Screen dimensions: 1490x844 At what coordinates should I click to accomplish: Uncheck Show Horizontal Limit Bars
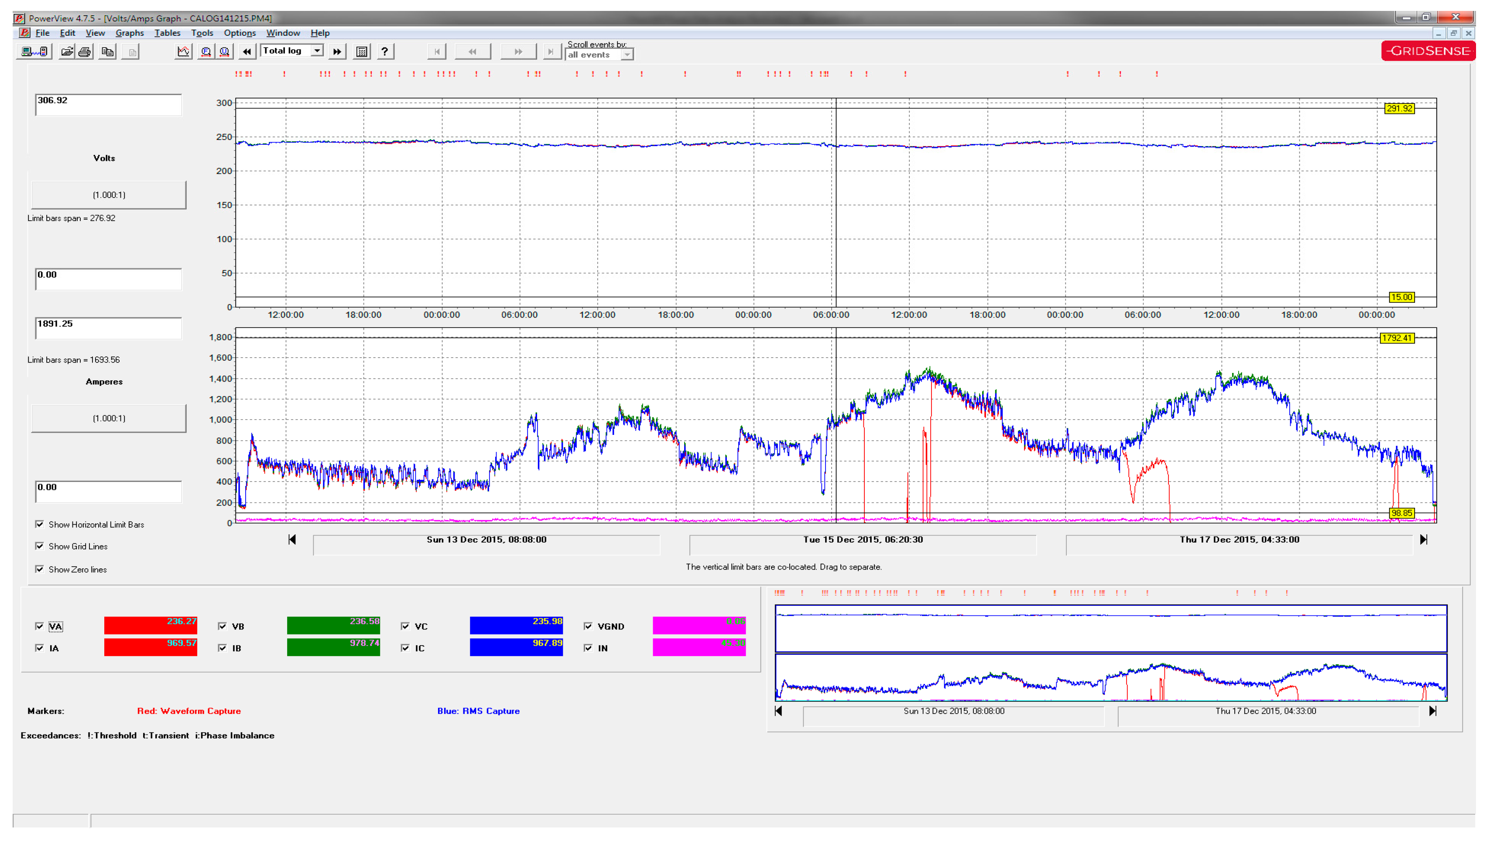39,524
